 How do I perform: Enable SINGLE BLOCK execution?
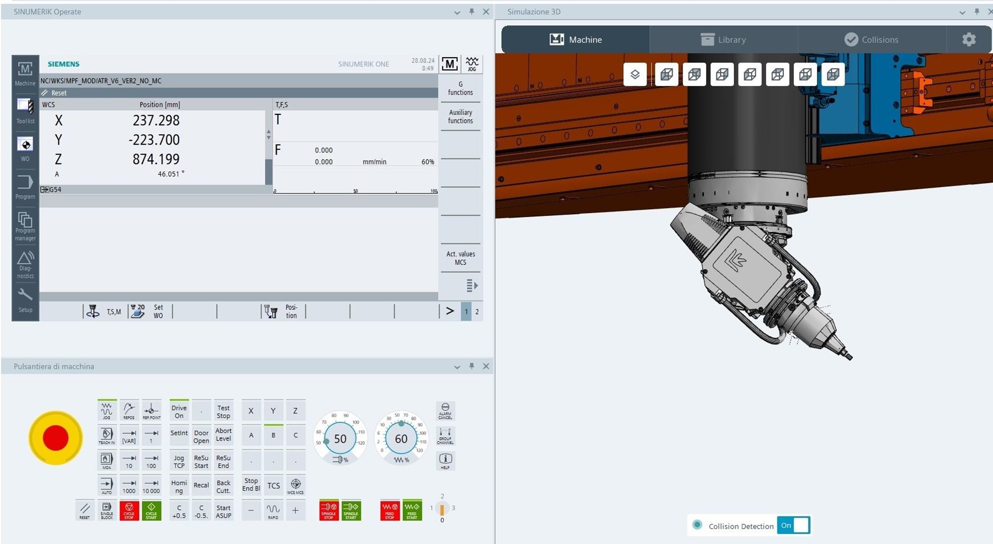coord(106,510)
